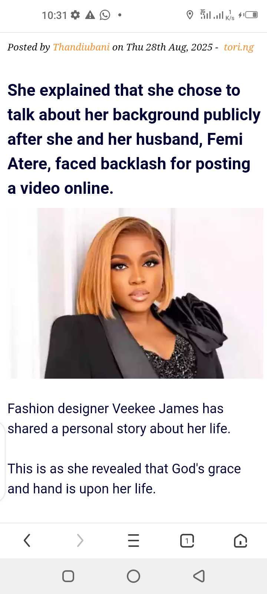Screen dimensions: 267x594
Task: Open the Thandiubani author link
Action: 81,47
